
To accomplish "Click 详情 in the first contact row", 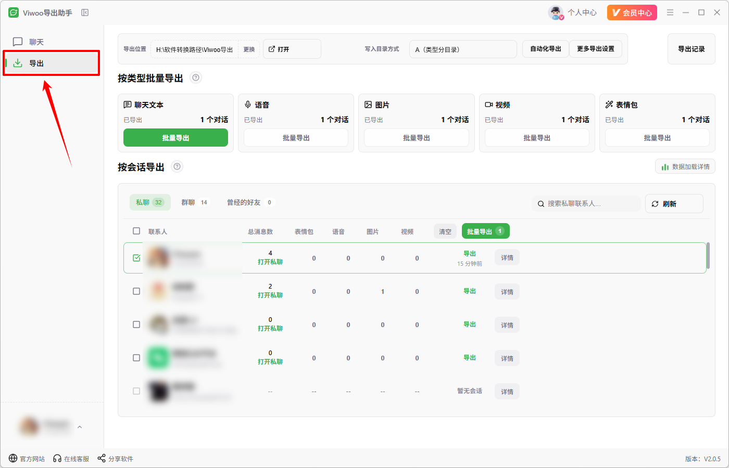I will click(x=507, y=258).
